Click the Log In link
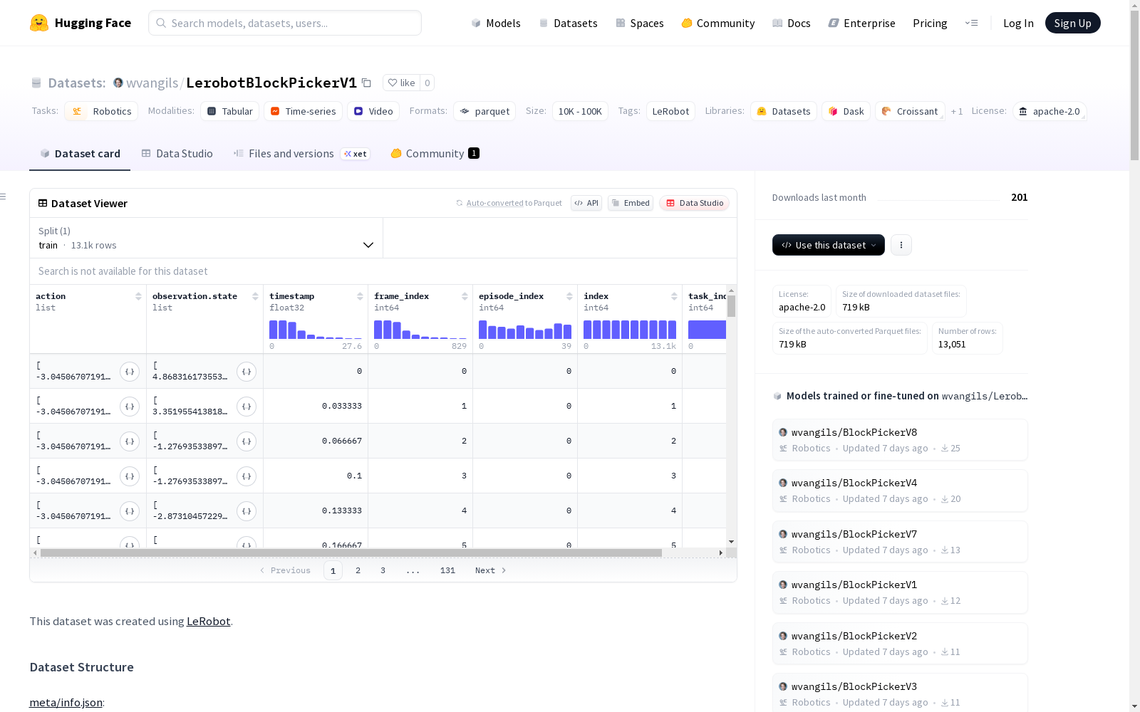Image resolution: width=1140 pixels, height=712 pixels. (1018, 23)
